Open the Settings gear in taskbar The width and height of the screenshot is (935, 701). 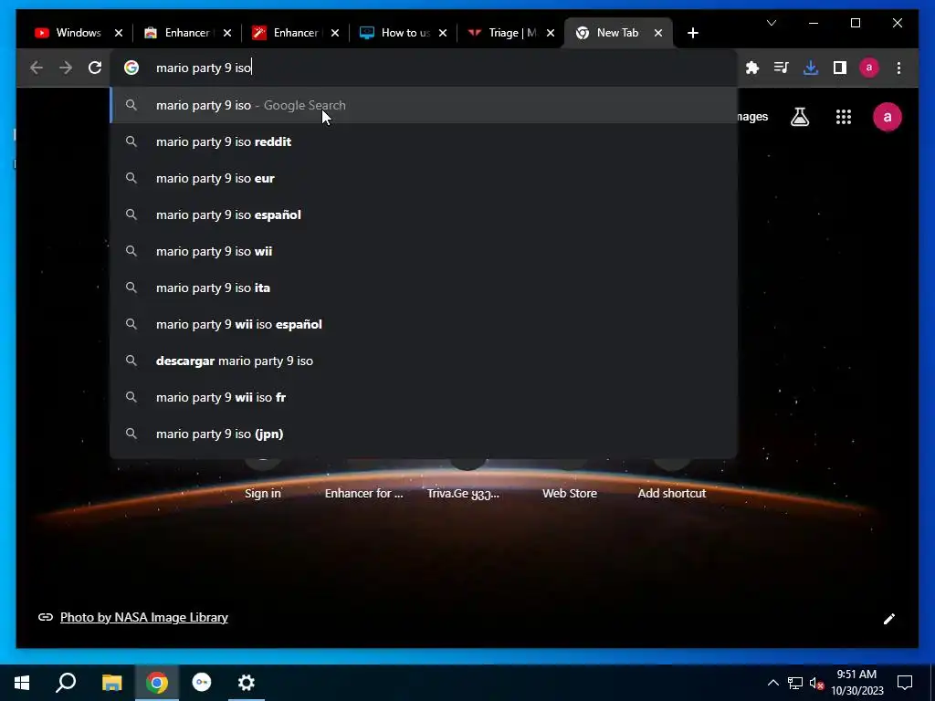click(x=247, y=683)
